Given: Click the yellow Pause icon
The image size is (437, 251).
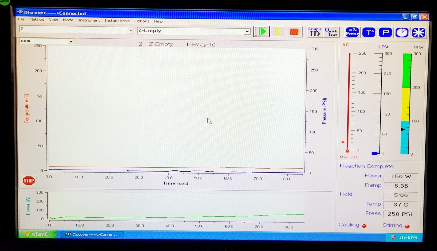Looking at the screenshot, I should click(x=278, y=32).
